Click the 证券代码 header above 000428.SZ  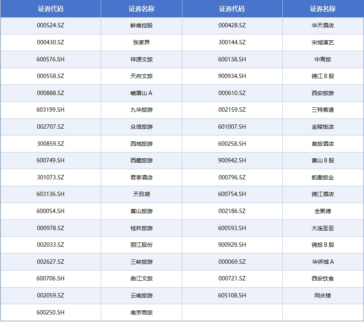(232, 9)
